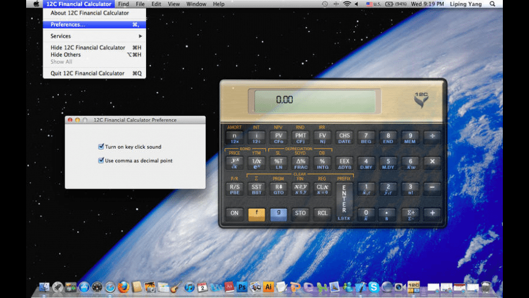
Task: Open the Time Machine menu bar icon
Action: (x=325, y=4)
